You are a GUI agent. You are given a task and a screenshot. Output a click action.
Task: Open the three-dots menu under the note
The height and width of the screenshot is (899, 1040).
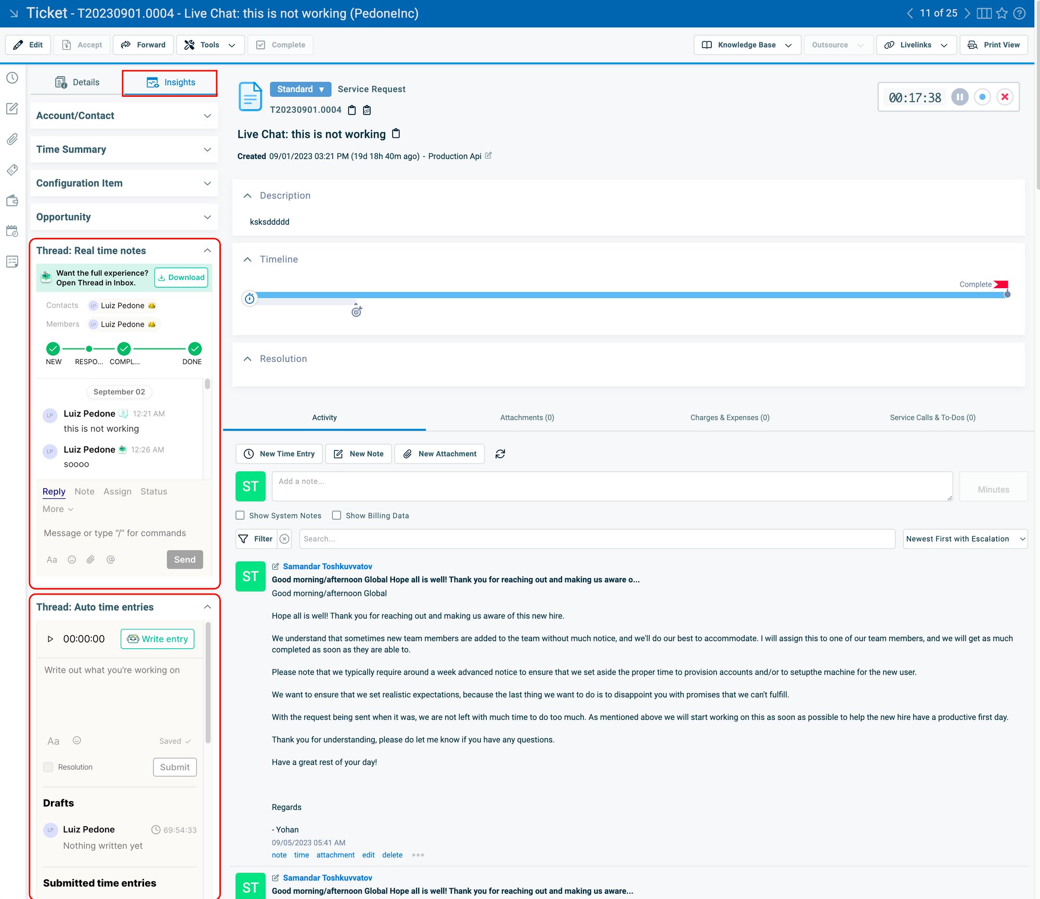pos(418,855)
